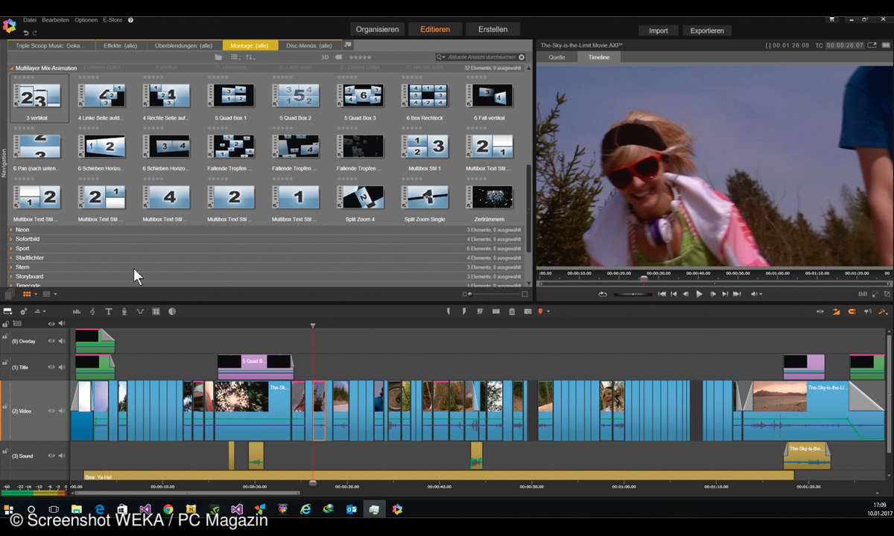Open timeline settings gear icon
This screenshot has height=536, width=894.
[24, 311]
